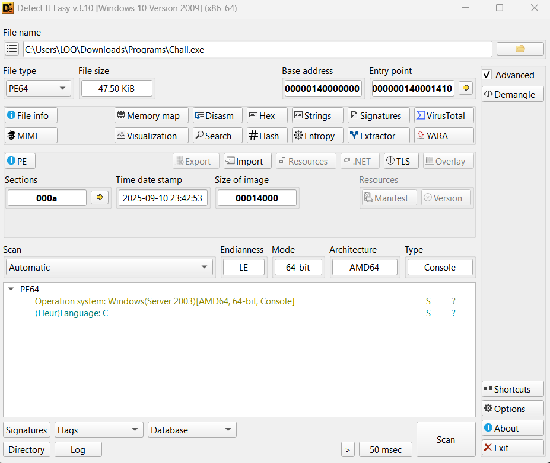Open the Entropy analysis

(x=317, y=136)
